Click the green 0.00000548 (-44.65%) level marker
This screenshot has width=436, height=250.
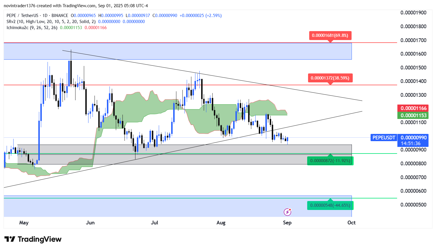[330, 205]
